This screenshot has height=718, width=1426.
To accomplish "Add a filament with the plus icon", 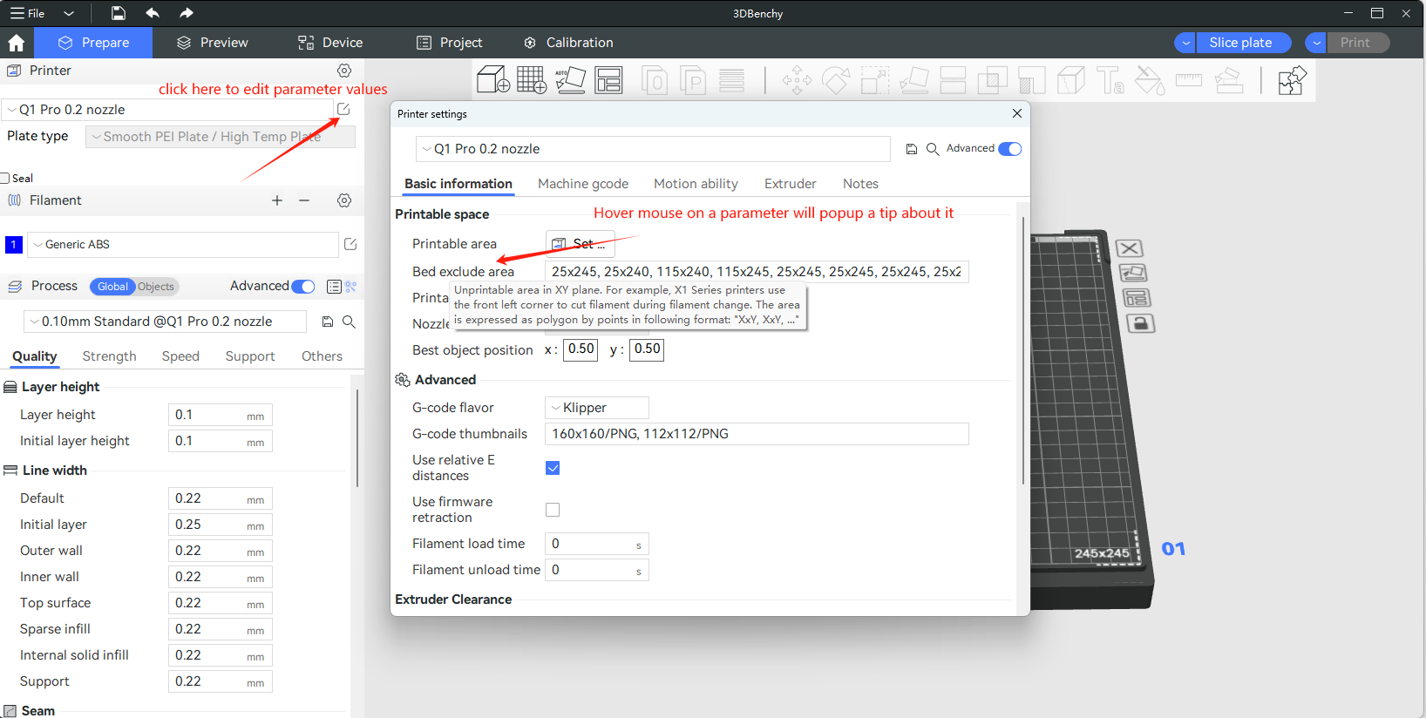I will point(277,200).
